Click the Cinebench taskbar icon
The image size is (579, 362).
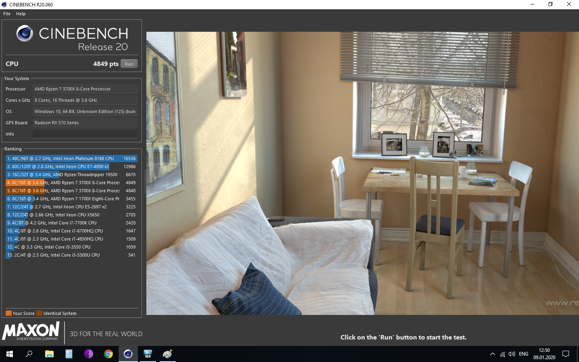click(128, 354)
